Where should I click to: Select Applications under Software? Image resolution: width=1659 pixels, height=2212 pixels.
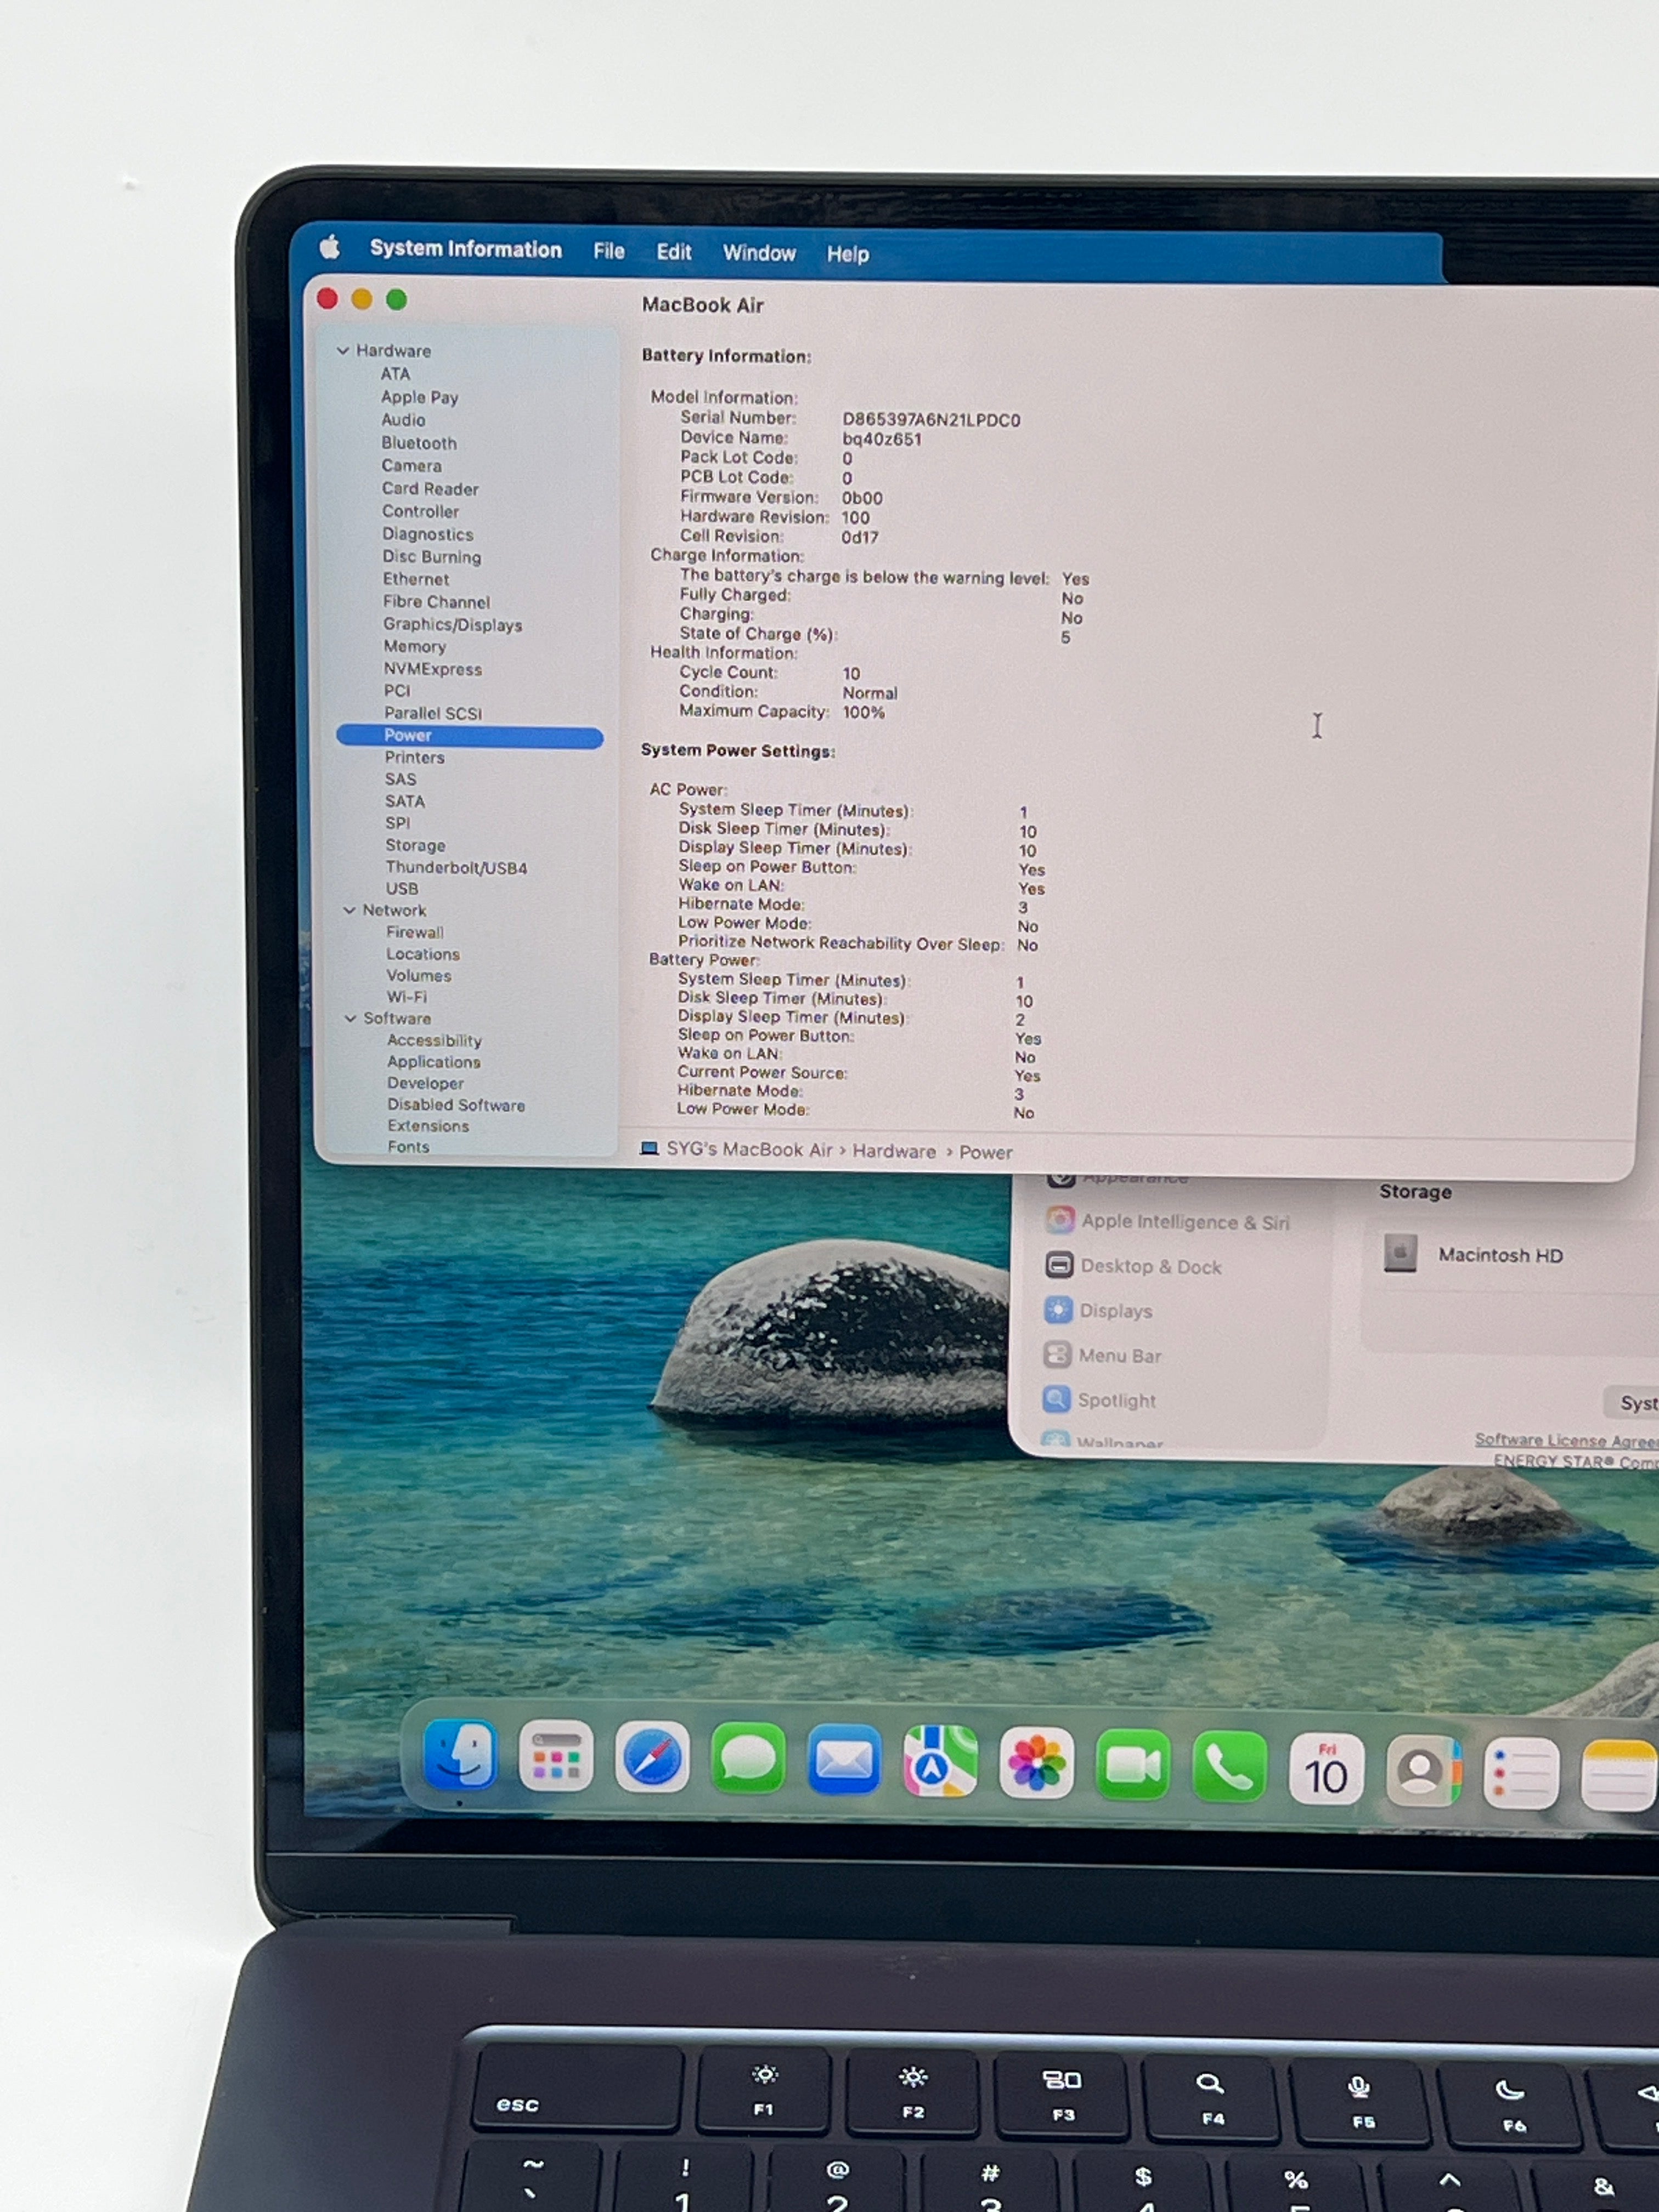pos(434,1062)
